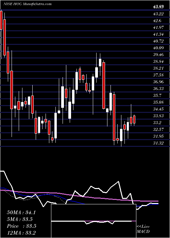
Task: Click the 37.58 price axis label
Action: (158, 75)
